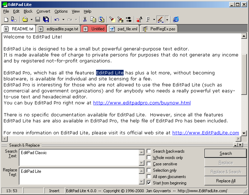
Task: Click the Replace All button
Action: pos(226,181)
